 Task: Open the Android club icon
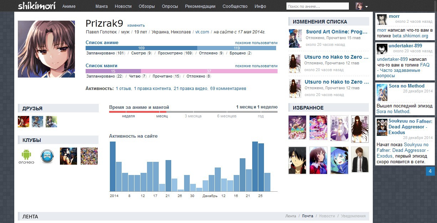click(26, 156)
